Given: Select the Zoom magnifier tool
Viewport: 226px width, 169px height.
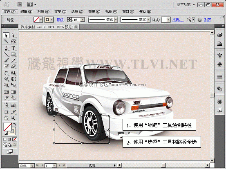Looking at the screenshot, I should [13, 118].
